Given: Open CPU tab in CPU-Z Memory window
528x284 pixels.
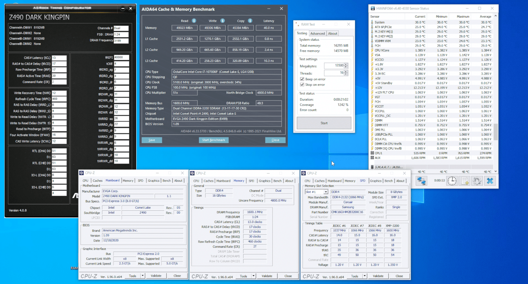Looking at the screenshot, I should (196, 181).
